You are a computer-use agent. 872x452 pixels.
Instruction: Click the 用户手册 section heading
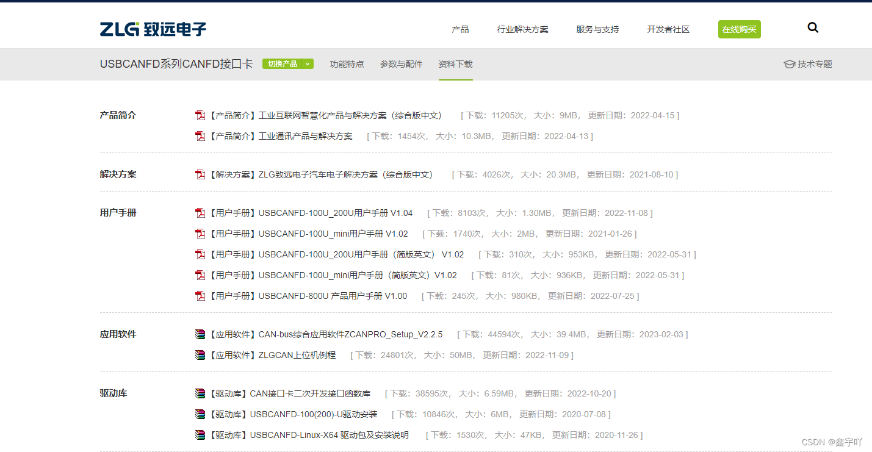118,213
